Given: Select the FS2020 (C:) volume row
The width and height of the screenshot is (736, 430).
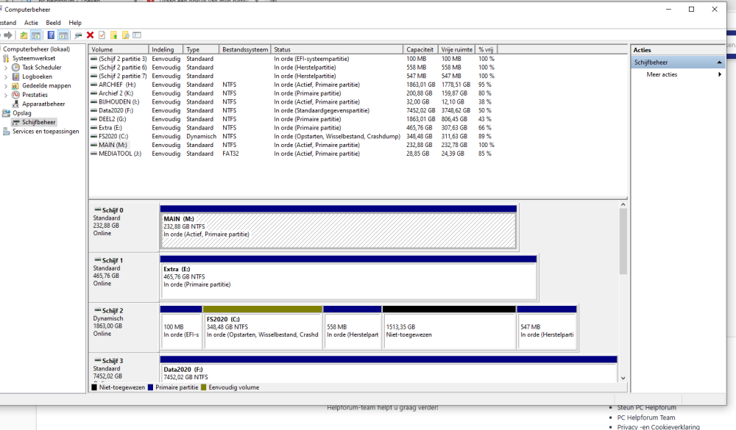Looking at the screenshot, I should (113, 136).
